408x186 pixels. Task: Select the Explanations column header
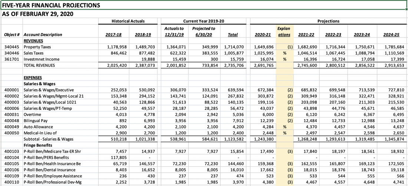(x=284, y=32)
